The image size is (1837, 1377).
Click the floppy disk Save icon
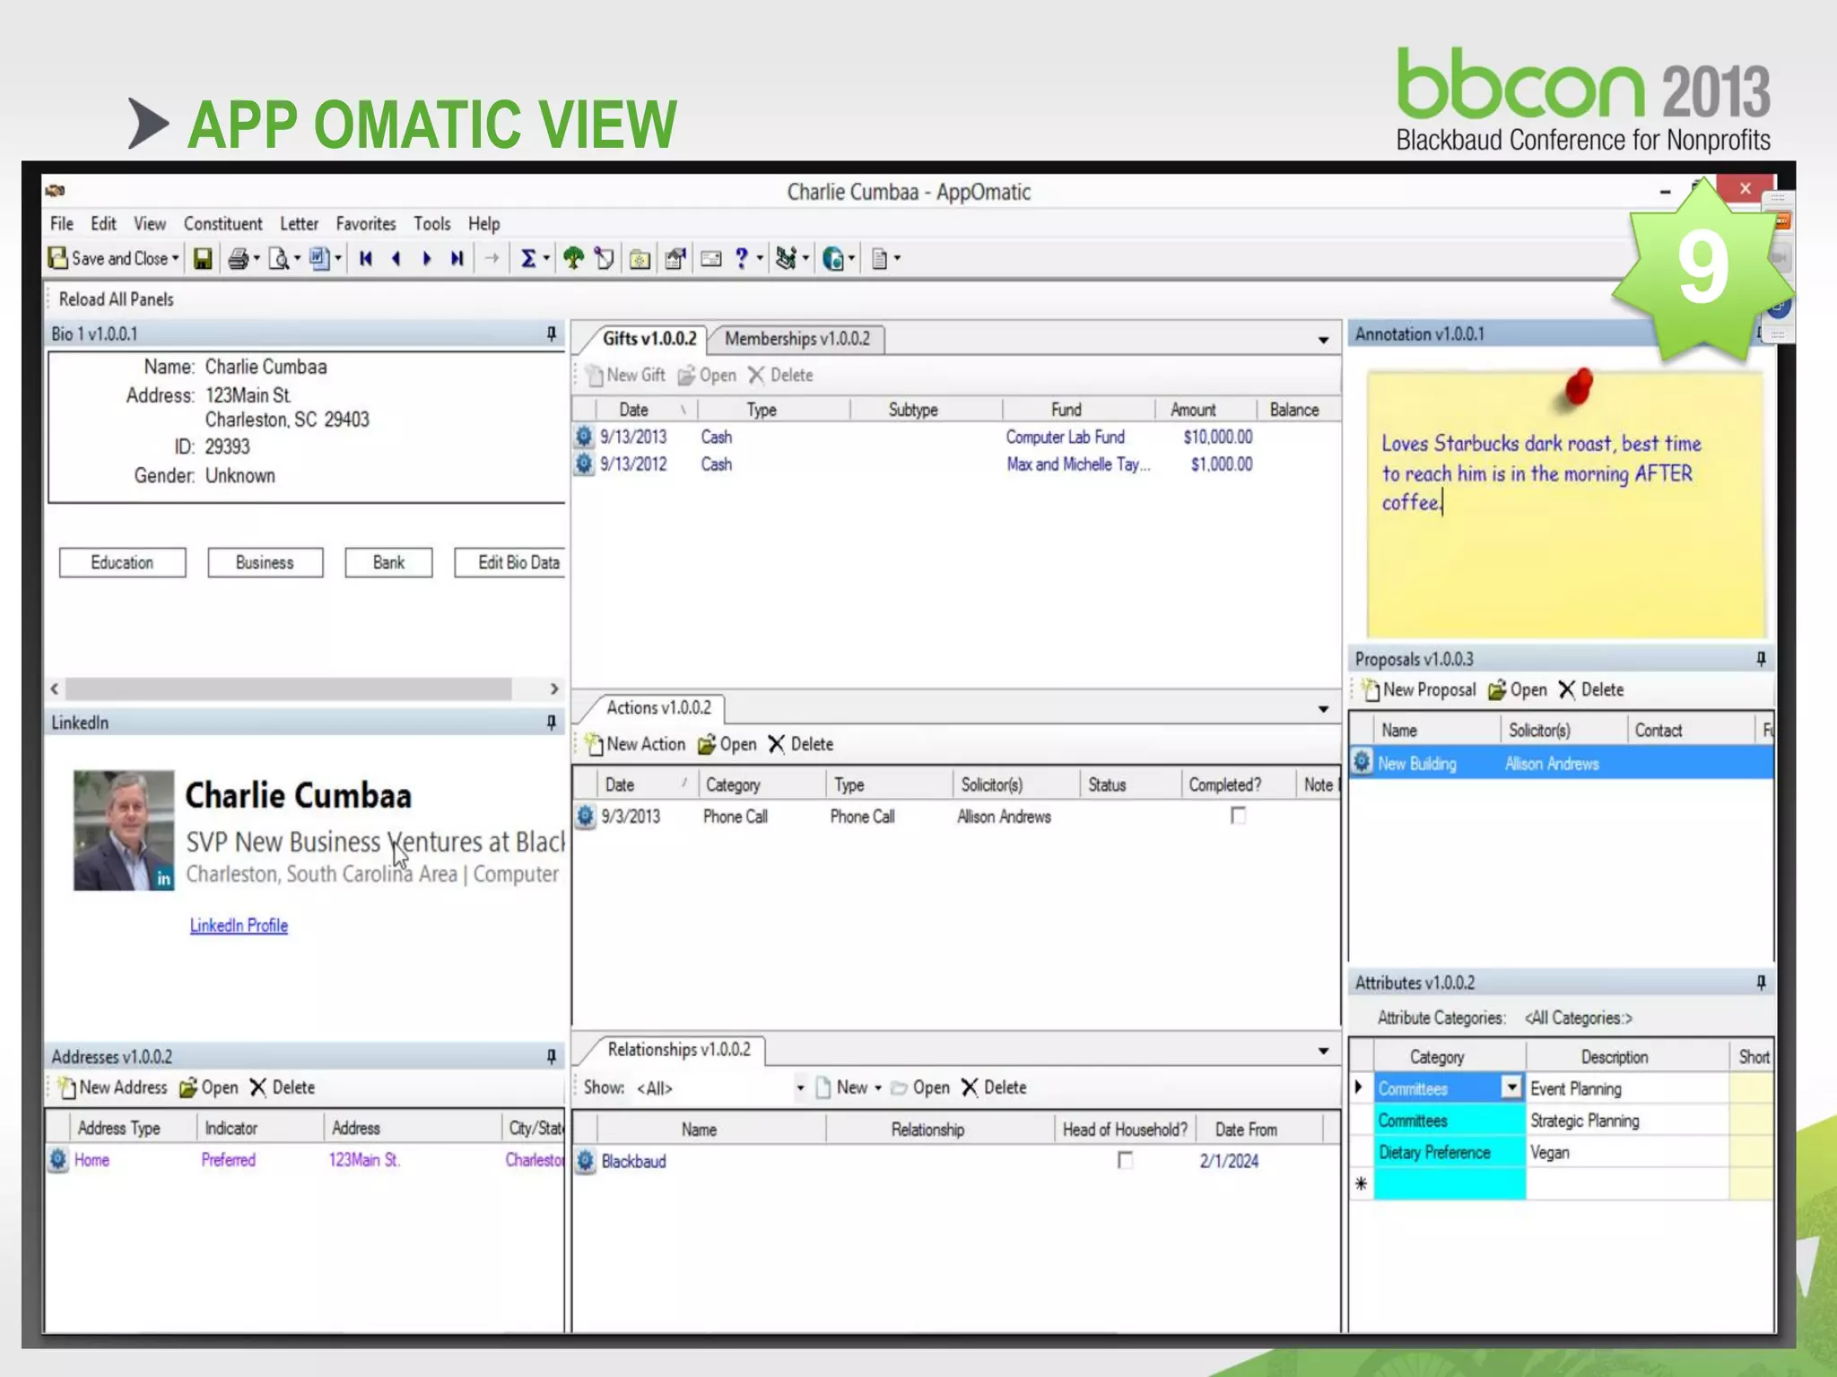[203, 259]
